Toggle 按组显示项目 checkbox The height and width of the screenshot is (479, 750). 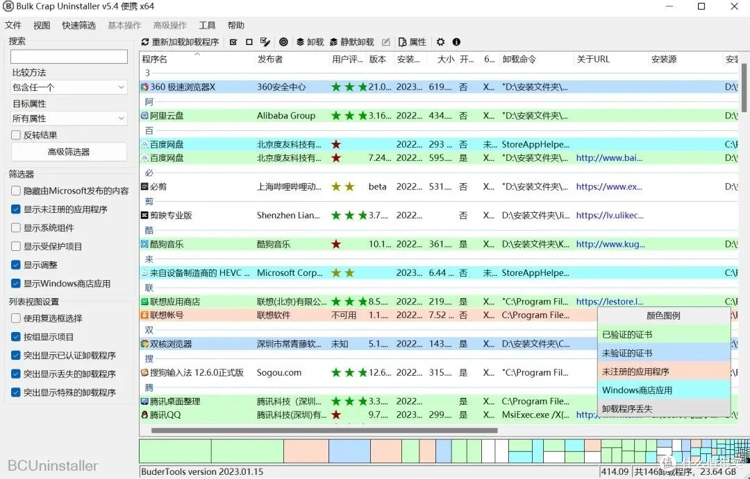(16, 337)
